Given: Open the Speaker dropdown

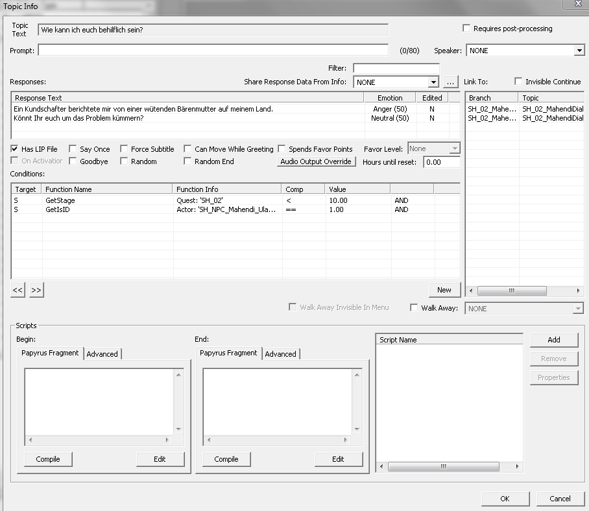Looking at the screenshot, I should pyautogui.click(x=579, y=51).
